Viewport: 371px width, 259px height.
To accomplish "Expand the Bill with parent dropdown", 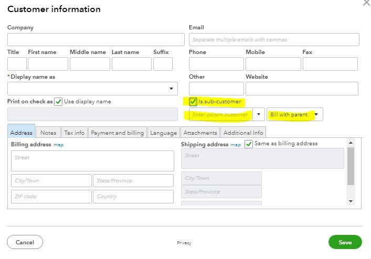I will tap(316, 115).
